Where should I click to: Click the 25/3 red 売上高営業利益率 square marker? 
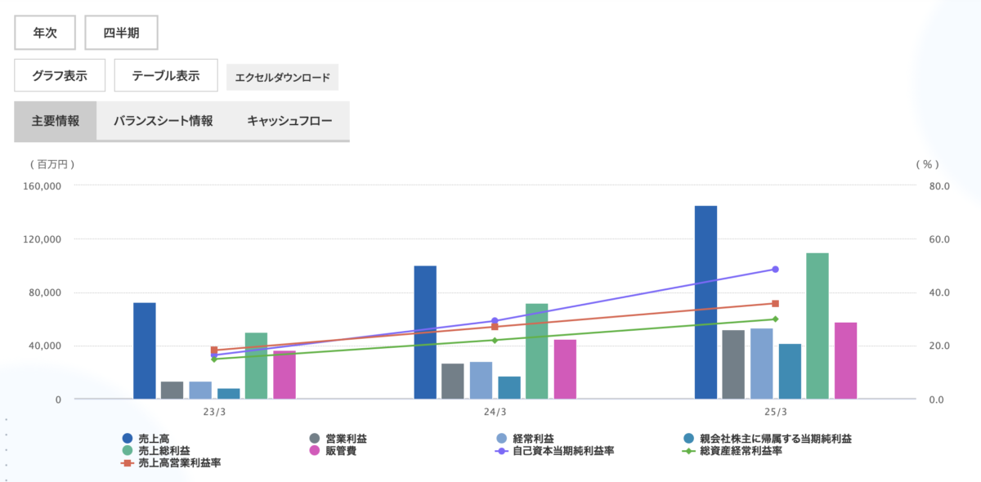point(775,303)
